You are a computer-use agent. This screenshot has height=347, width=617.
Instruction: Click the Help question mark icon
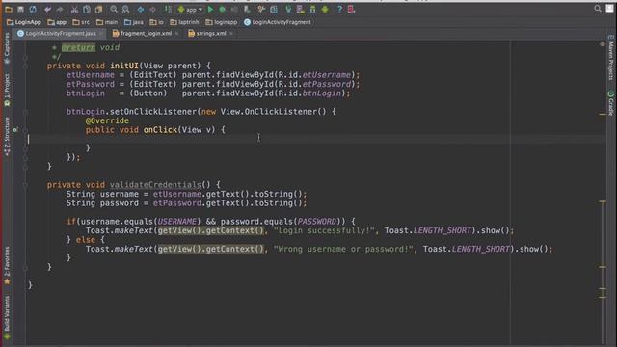point(339,9)
